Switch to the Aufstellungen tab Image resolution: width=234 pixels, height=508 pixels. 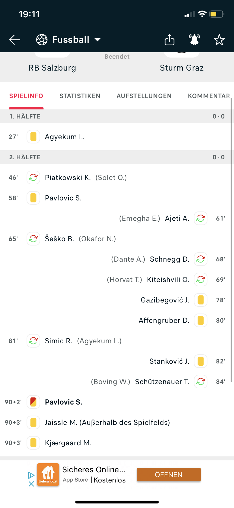tap(144, 96)
